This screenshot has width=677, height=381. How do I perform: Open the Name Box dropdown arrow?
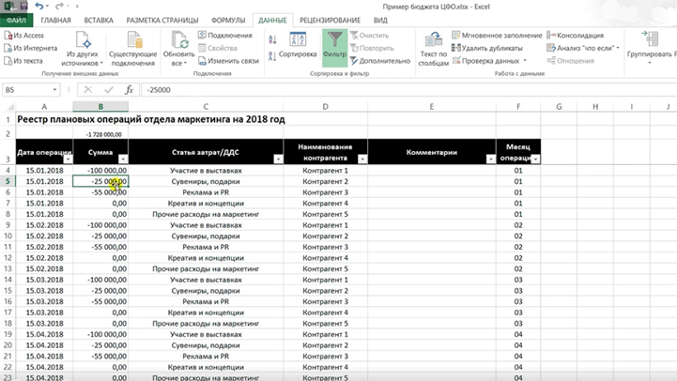[x=54, y=90]
